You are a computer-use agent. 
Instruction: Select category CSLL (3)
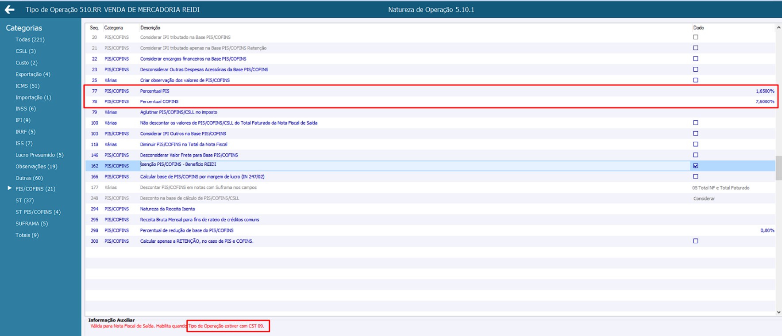coord(26,51)
